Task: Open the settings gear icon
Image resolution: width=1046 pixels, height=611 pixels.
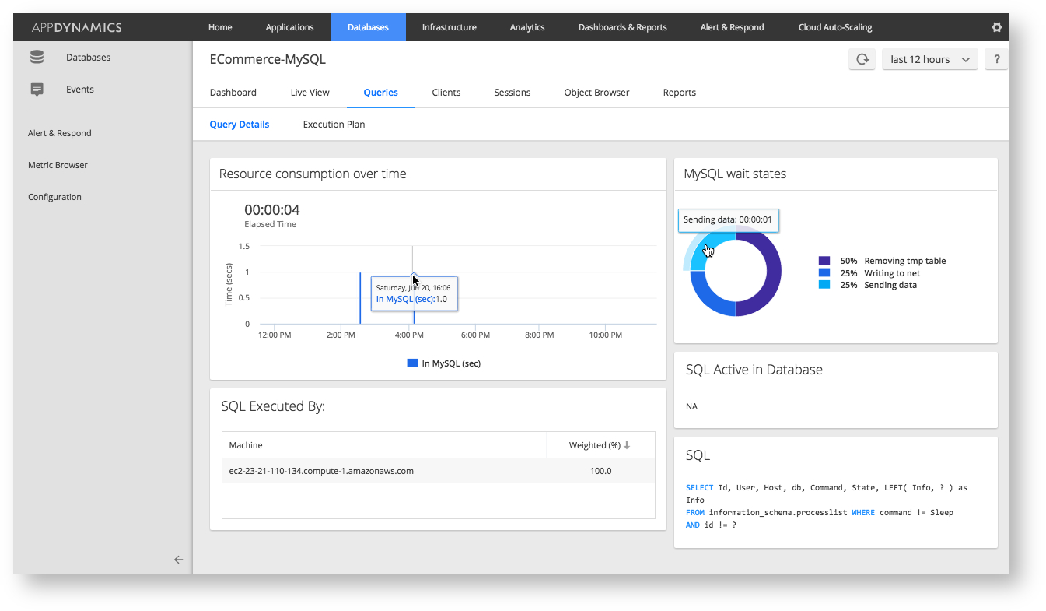Action: tap(996, 27)
